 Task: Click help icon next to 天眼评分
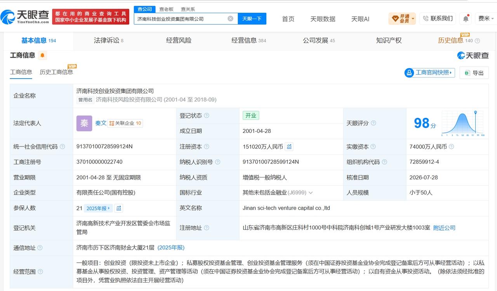(373, 123)
